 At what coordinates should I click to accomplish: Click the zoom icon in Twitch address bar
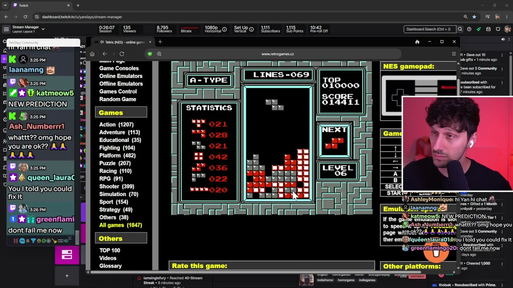tap(465, 17)
